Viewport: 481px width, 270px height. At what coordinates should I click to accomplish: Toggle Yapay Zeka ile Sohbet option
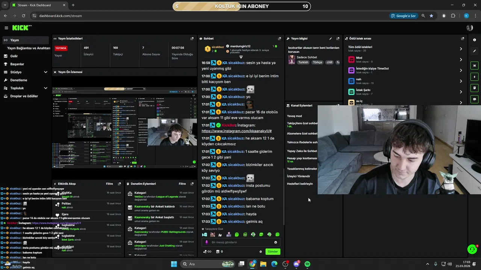302,151
